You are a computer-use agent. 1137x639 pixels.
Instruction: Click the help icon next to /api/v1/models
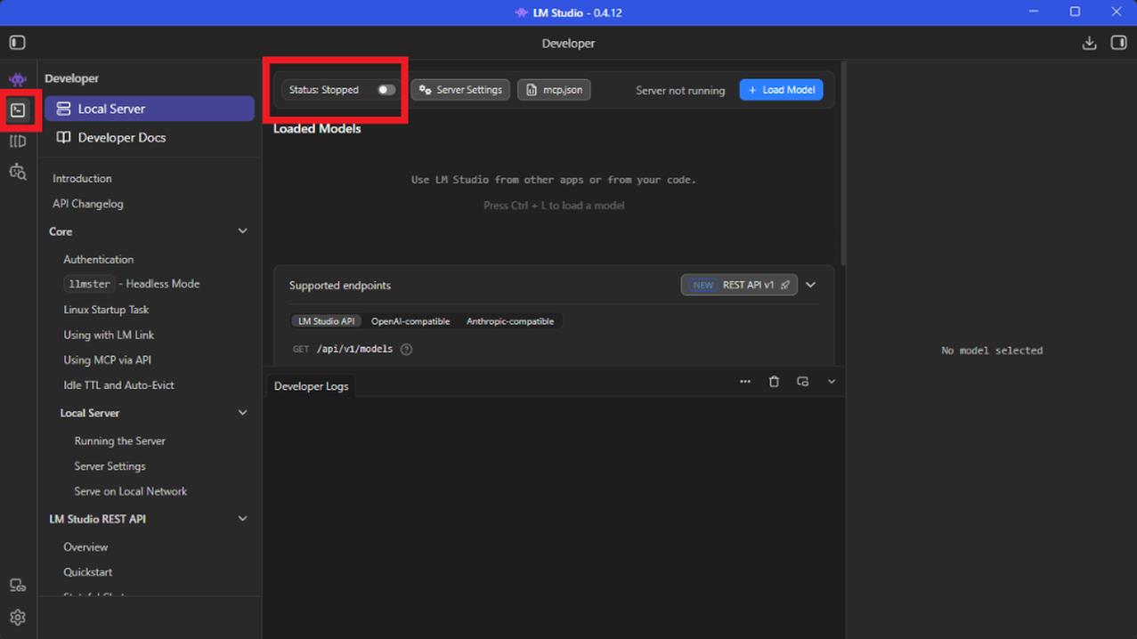pyautogui.click(x=406, y=350)
